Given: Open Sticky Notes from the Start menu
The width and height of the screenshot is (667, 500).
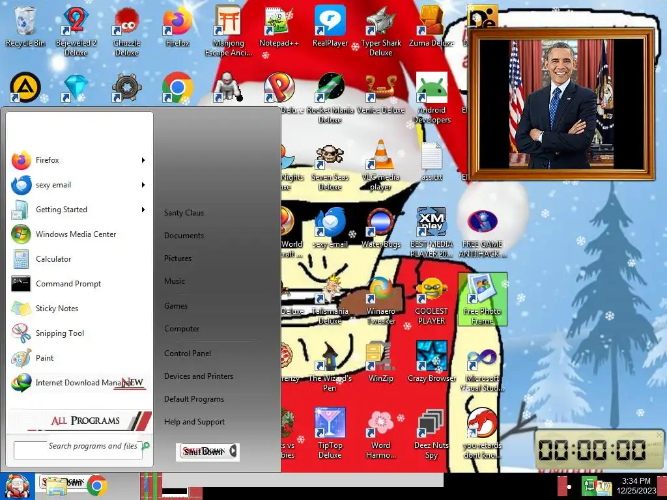Looking at the screenshot, I should point(78,308).
